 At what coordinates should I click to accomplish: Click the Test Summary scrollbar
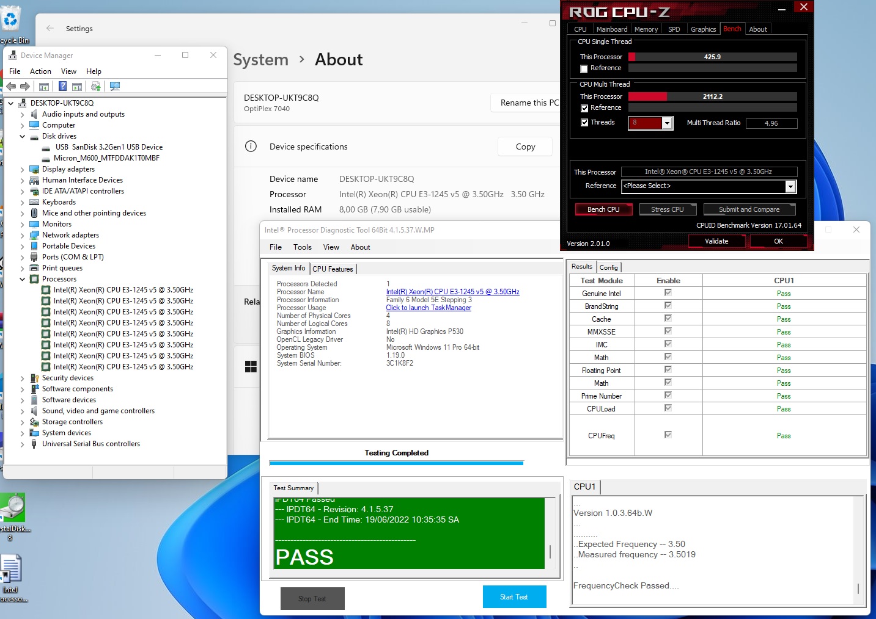point(550,551)
